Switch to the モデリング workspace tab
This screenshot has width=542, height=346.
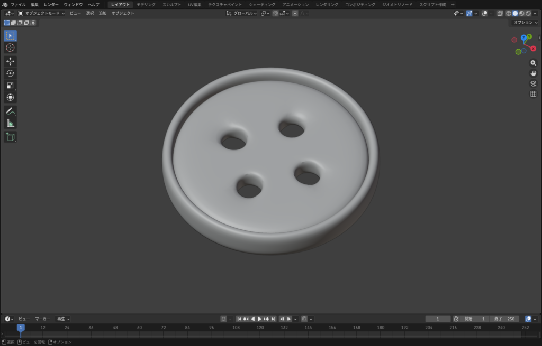(x=146, y=4)
